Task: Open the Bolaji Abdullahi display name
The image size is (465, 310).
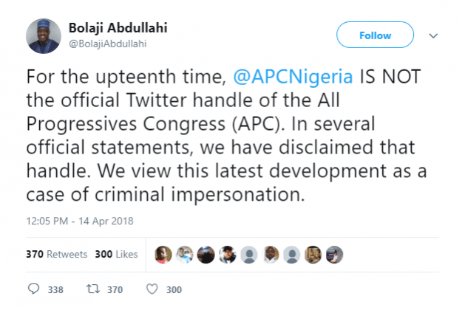Action: [118, 28]
